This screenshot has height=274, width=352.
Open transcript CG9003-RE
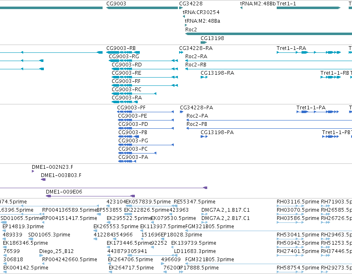(x=127, y=73)
